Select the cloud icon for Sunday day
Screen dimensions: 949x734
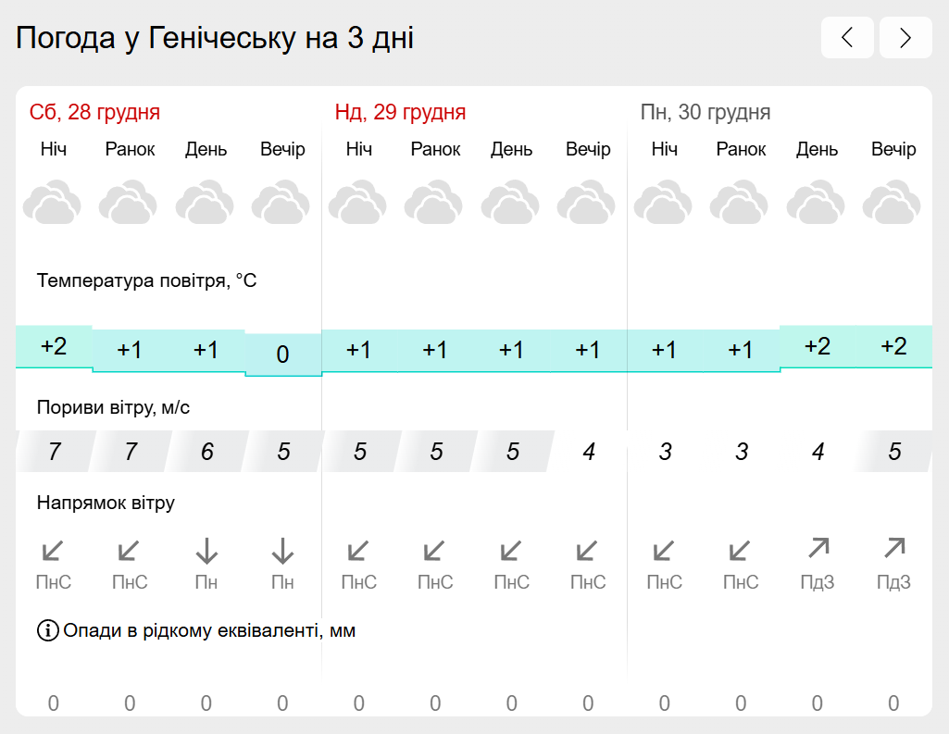(510, 202)
